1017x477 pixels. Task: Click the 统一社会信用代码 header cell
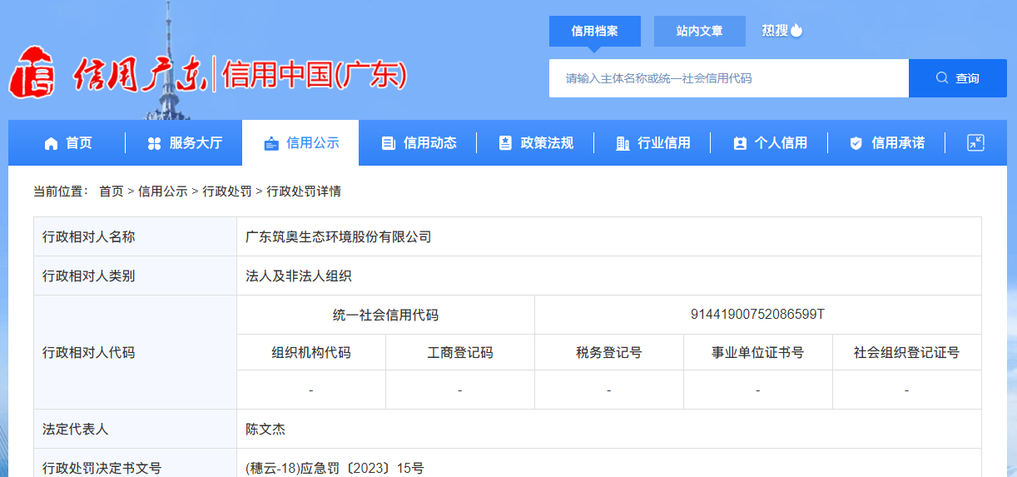(385, 316)
